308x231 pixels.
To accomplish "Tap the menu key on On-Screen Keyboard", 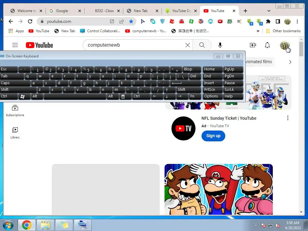I will (125, 97).
